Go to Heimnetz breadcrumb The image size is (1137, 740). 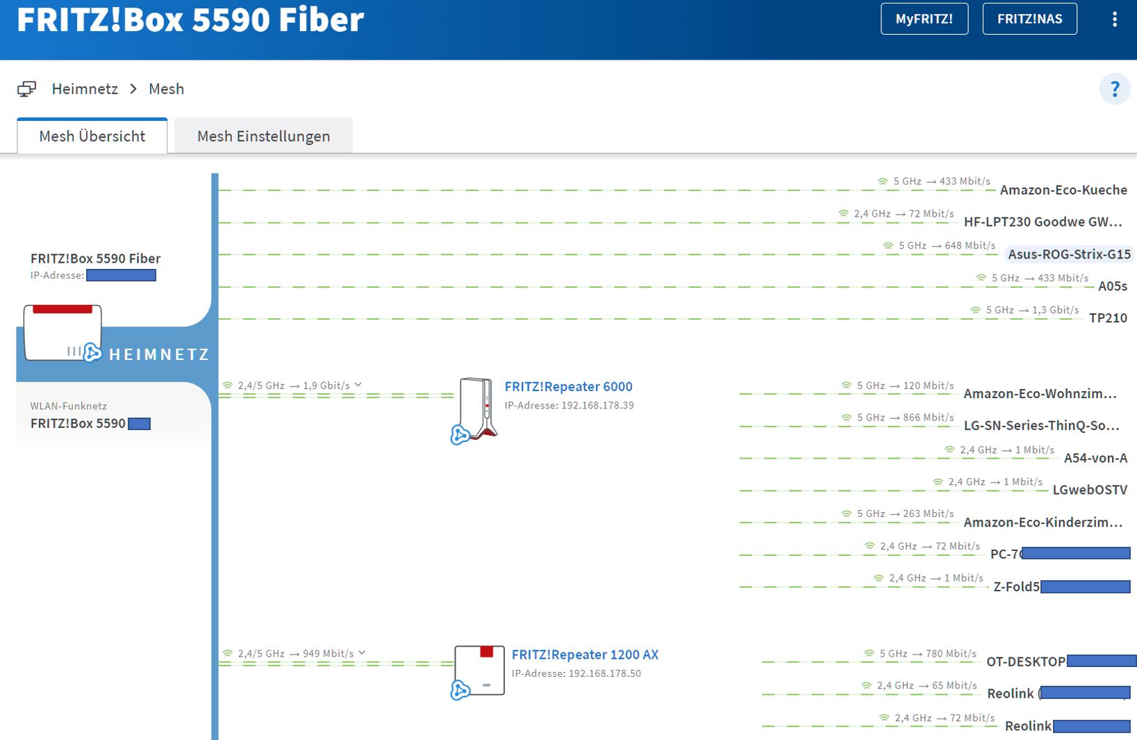pyautogui.click(x=85, y=89)
